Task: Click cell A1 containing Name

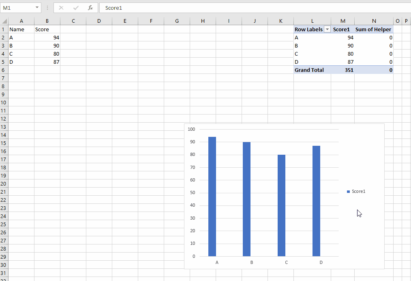Action: [21, 29]
